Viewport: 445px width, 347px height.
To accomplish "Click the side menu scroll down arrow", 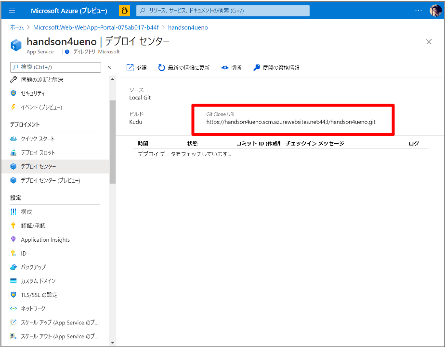I will tap(113, 343).
